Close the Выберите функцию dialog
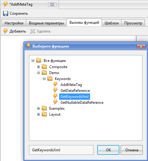The width and height of the screenshot is (148, 161). coord(141,46)
